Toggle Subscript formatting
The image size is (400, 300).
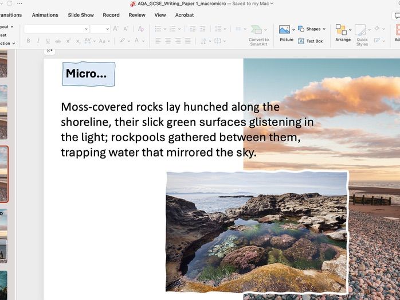pos(78,41)
